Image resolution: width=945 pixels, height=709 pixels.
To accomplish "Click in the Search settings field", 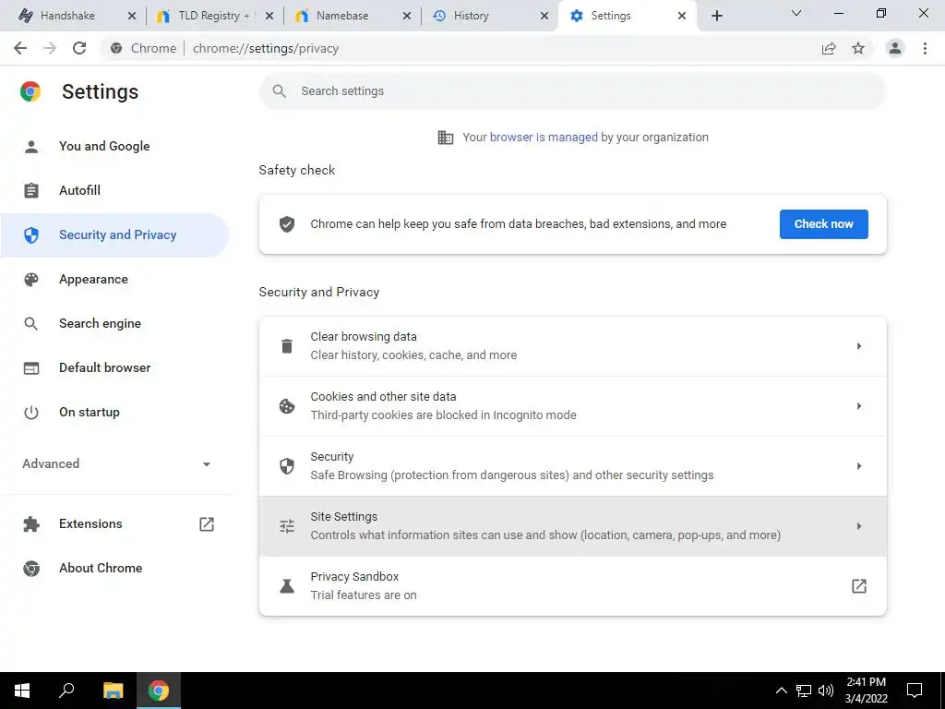I will 572,91.
